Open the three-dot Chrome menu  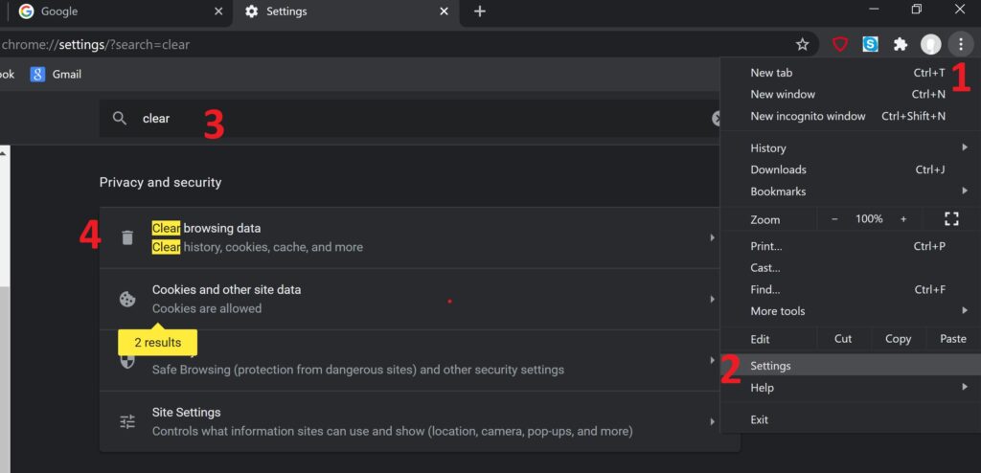(x=960, y=44)
